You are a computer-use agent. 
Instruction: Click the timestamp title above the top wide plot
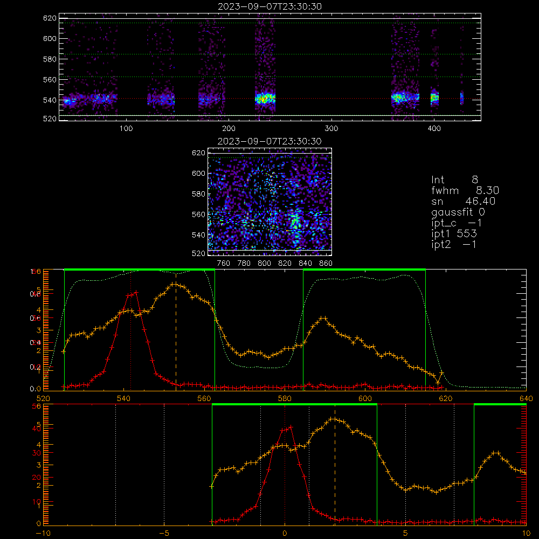pos(270,6)
